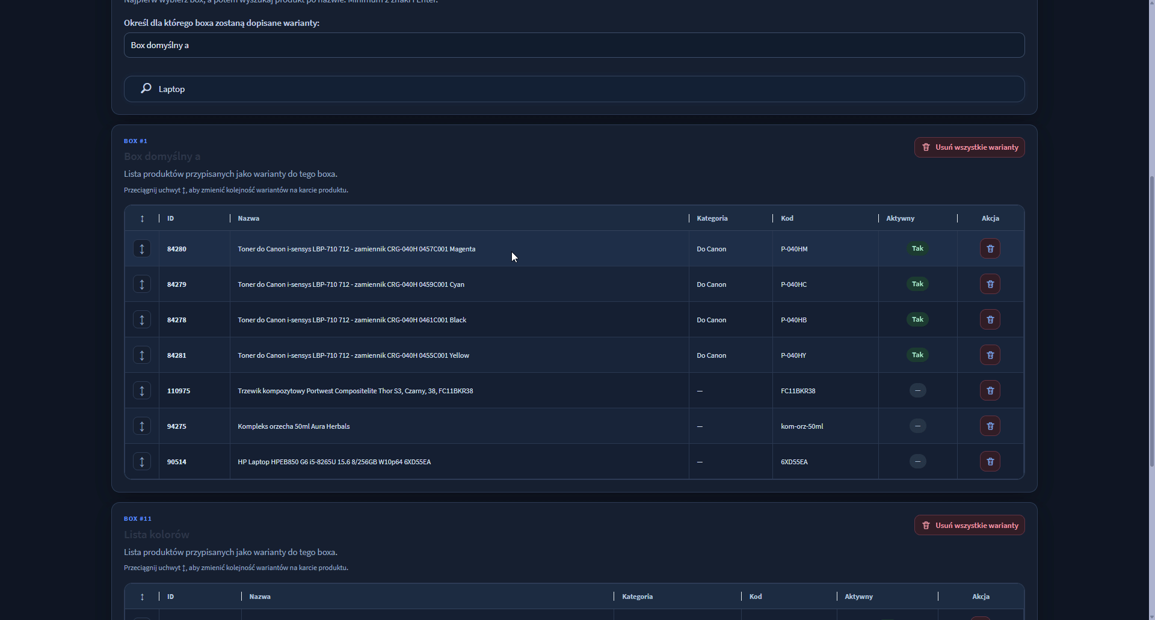
Task: Select the Magenta toner product name
Action: coord(357,249)
